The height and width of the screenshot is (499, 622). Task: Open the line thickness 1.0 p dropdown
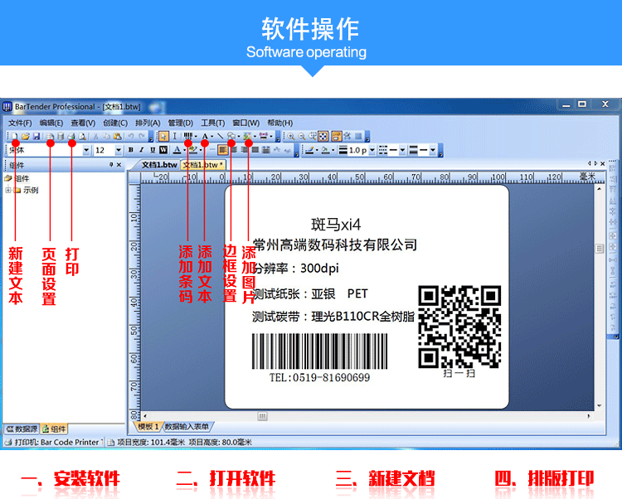(372, 150)
